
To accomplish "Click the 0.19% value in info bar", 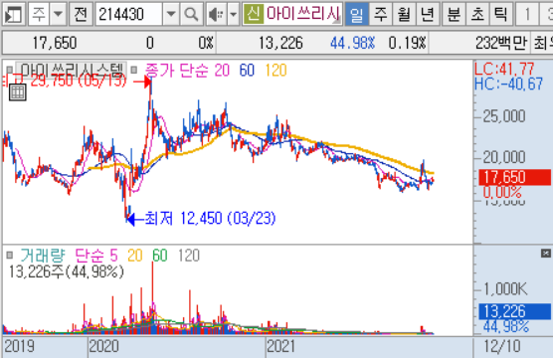I will (408, 43).
